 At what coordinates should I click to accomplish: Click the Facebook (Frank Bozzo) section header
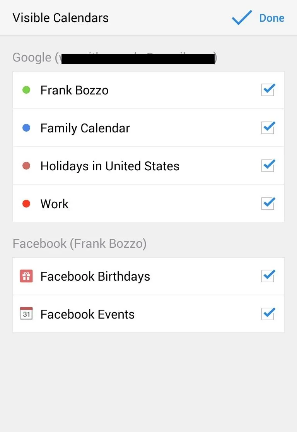80,244
